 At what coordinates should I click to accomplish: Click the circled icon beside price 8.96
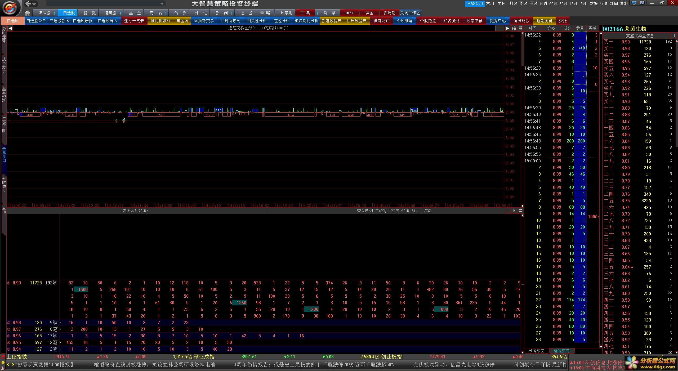click(x=9, y=336)
